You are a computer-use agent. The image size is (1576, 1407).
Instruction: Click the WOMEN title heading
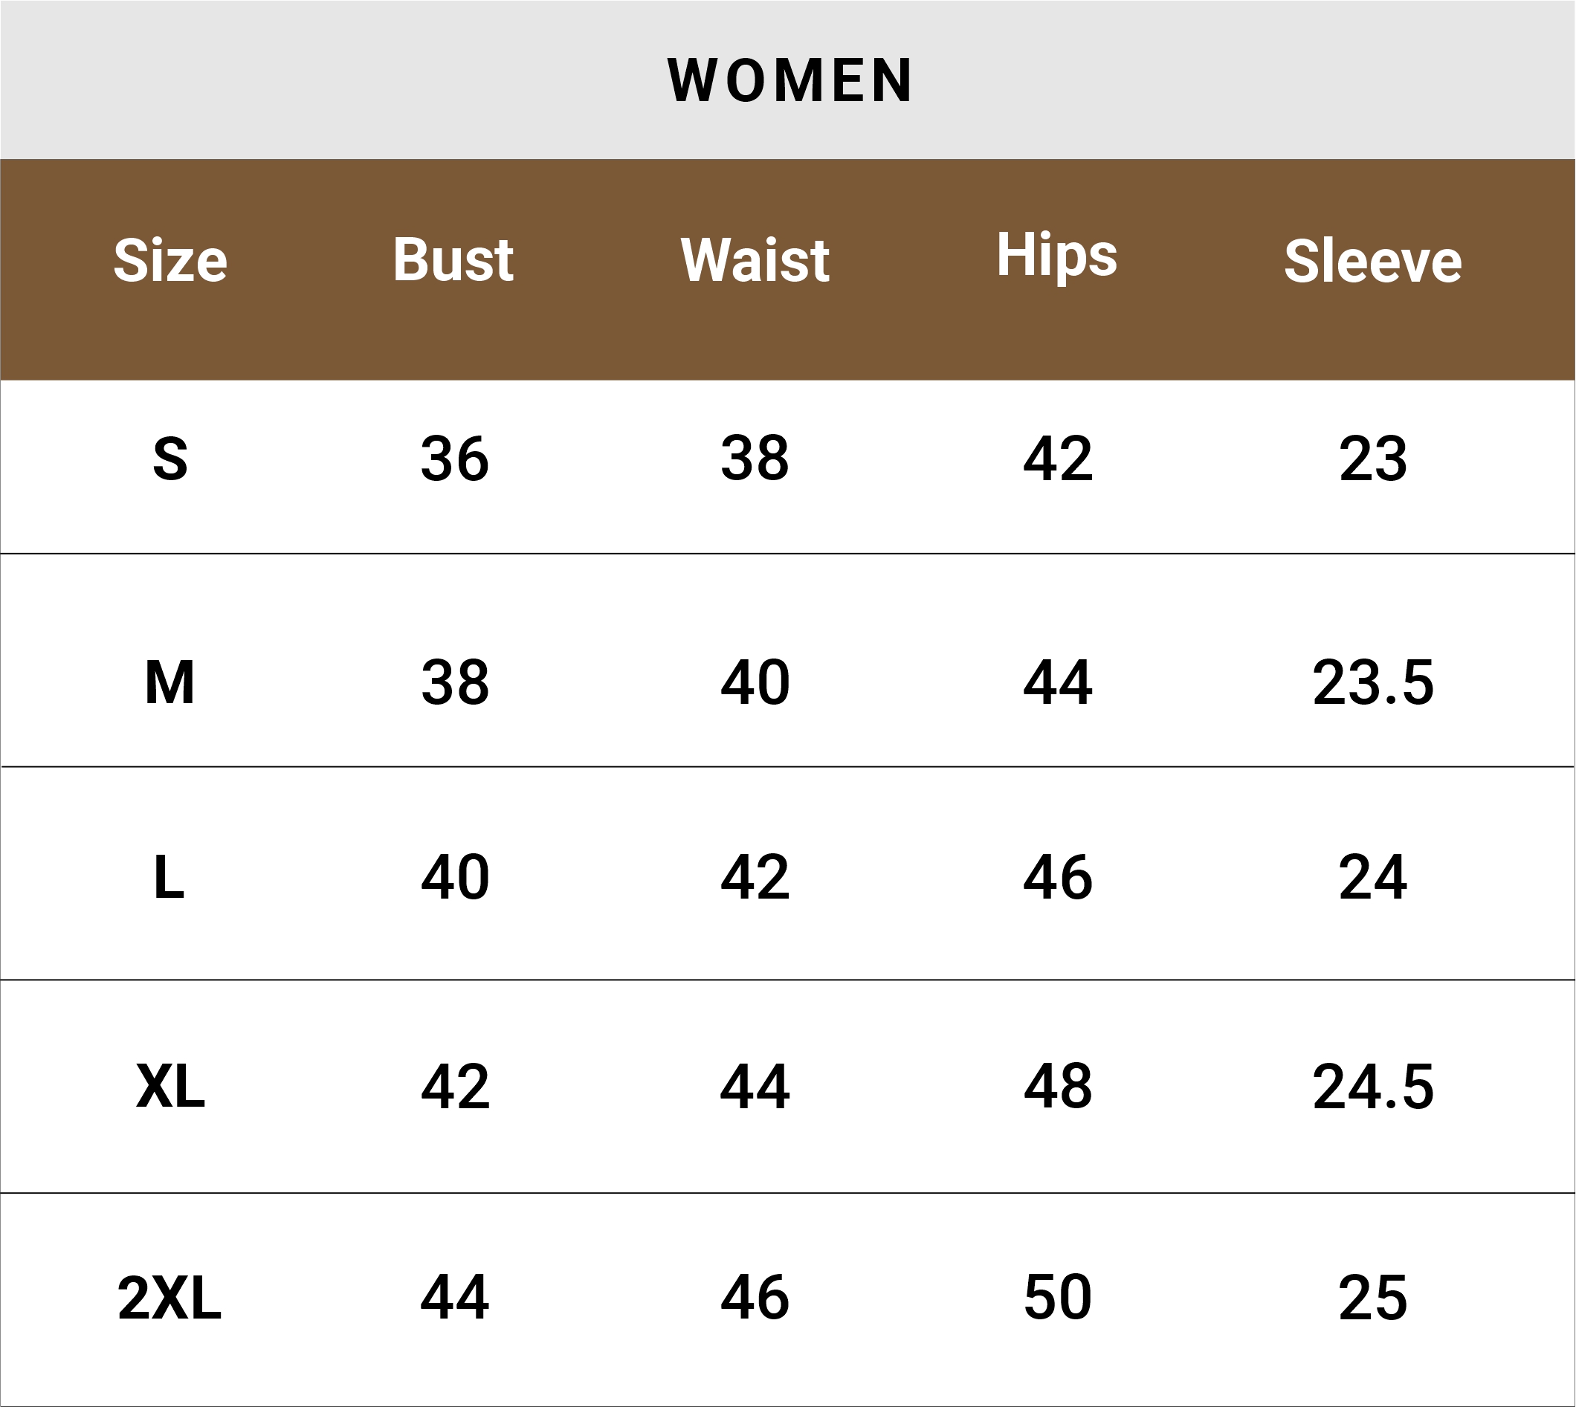(x=789, y=80)
